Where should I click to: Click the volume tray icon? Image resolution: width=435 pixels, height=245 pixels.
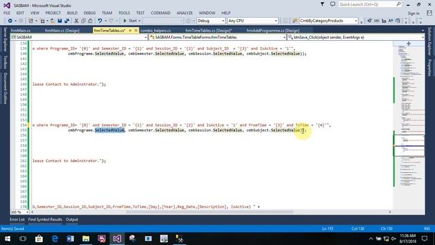(x=394, y=239)
